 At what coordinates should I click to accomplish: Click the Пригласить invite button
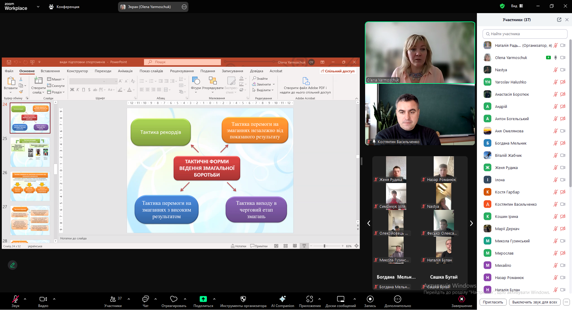pyautogui.click(x=493, y=302)
